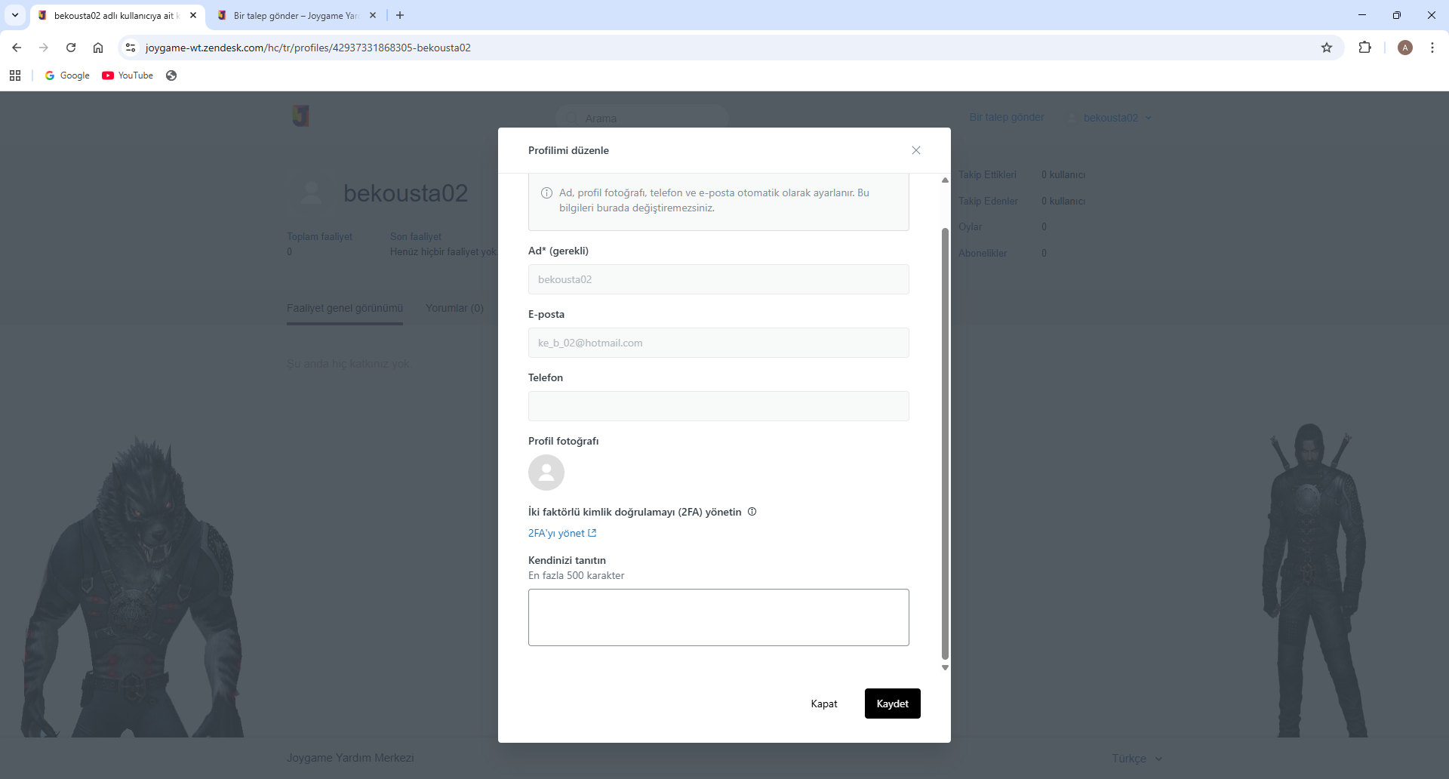
Task: Click the Joygame Yardım Merkezi footer link
Action: (350, 758)
